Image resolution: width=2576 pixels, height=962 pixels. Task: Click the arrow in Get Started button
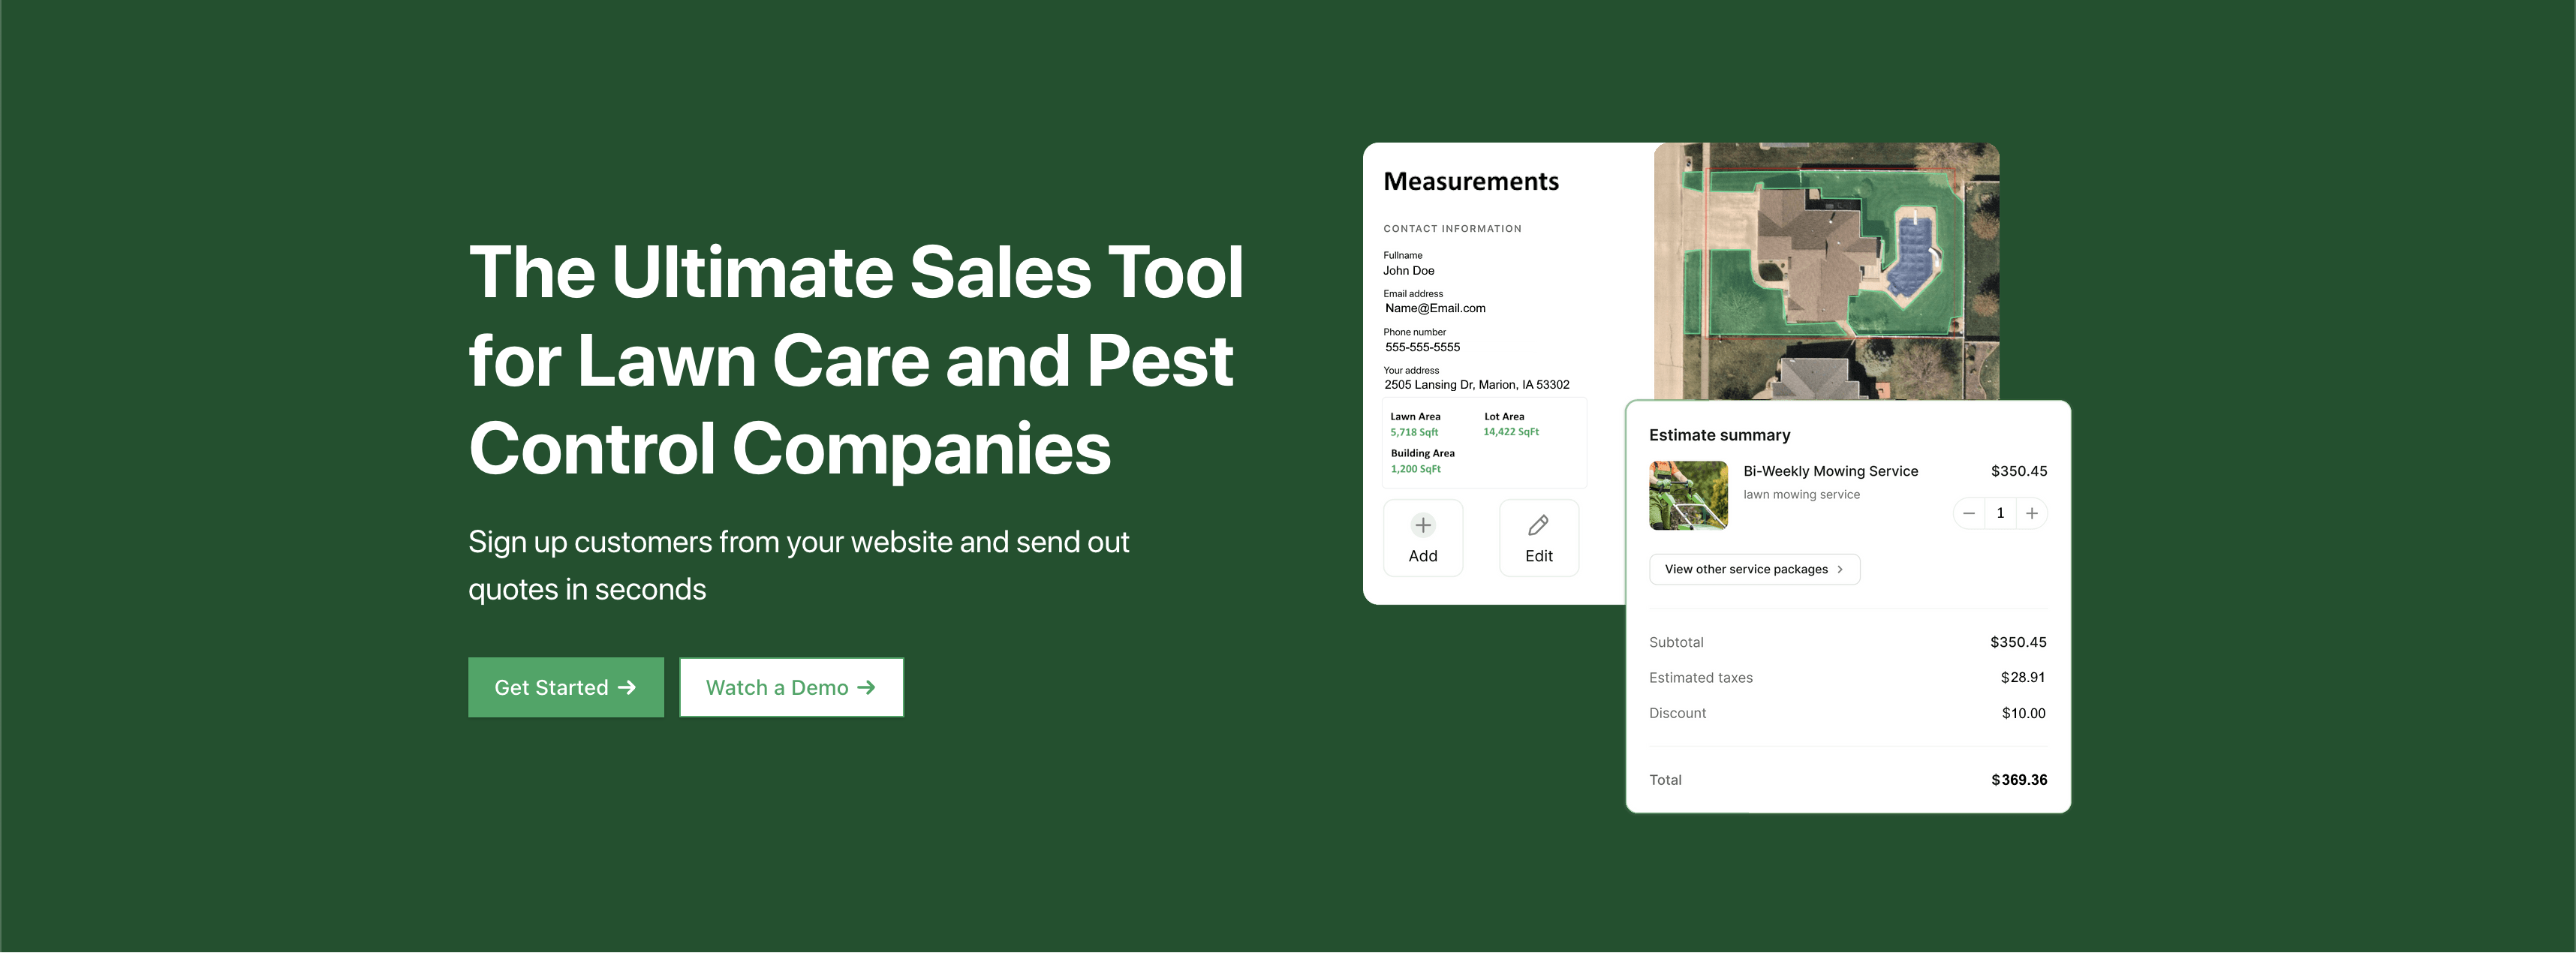coord(627,687)
